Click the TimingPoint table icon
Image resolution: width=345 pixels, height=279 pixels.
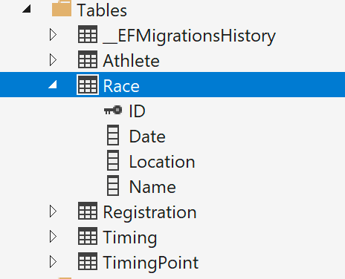[x=88, y=261]
